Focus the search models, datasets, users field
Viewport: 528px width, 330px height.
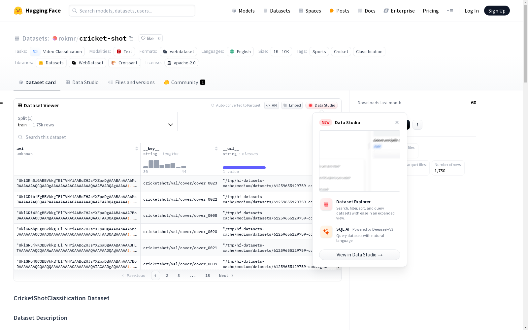(132, 11)
